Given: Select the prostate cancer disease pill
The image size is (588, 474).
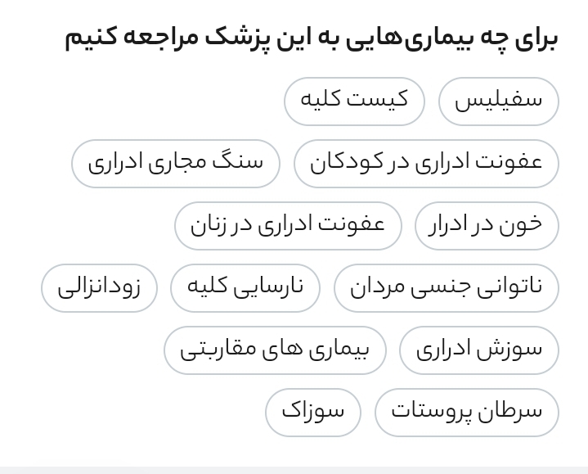Looking at the screenshot, I should (x=466, y=413).
